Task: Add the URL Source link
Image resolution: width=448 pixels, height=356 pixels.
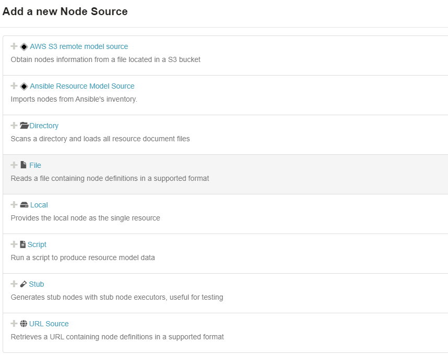Action: (49, 324)
